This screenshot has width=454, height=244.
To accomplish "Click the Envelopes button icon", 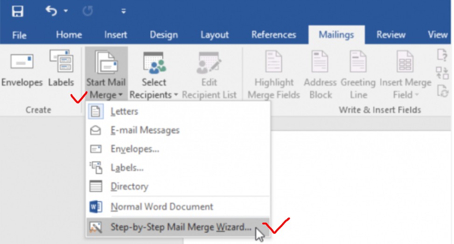I will click(x=22, y=61).
